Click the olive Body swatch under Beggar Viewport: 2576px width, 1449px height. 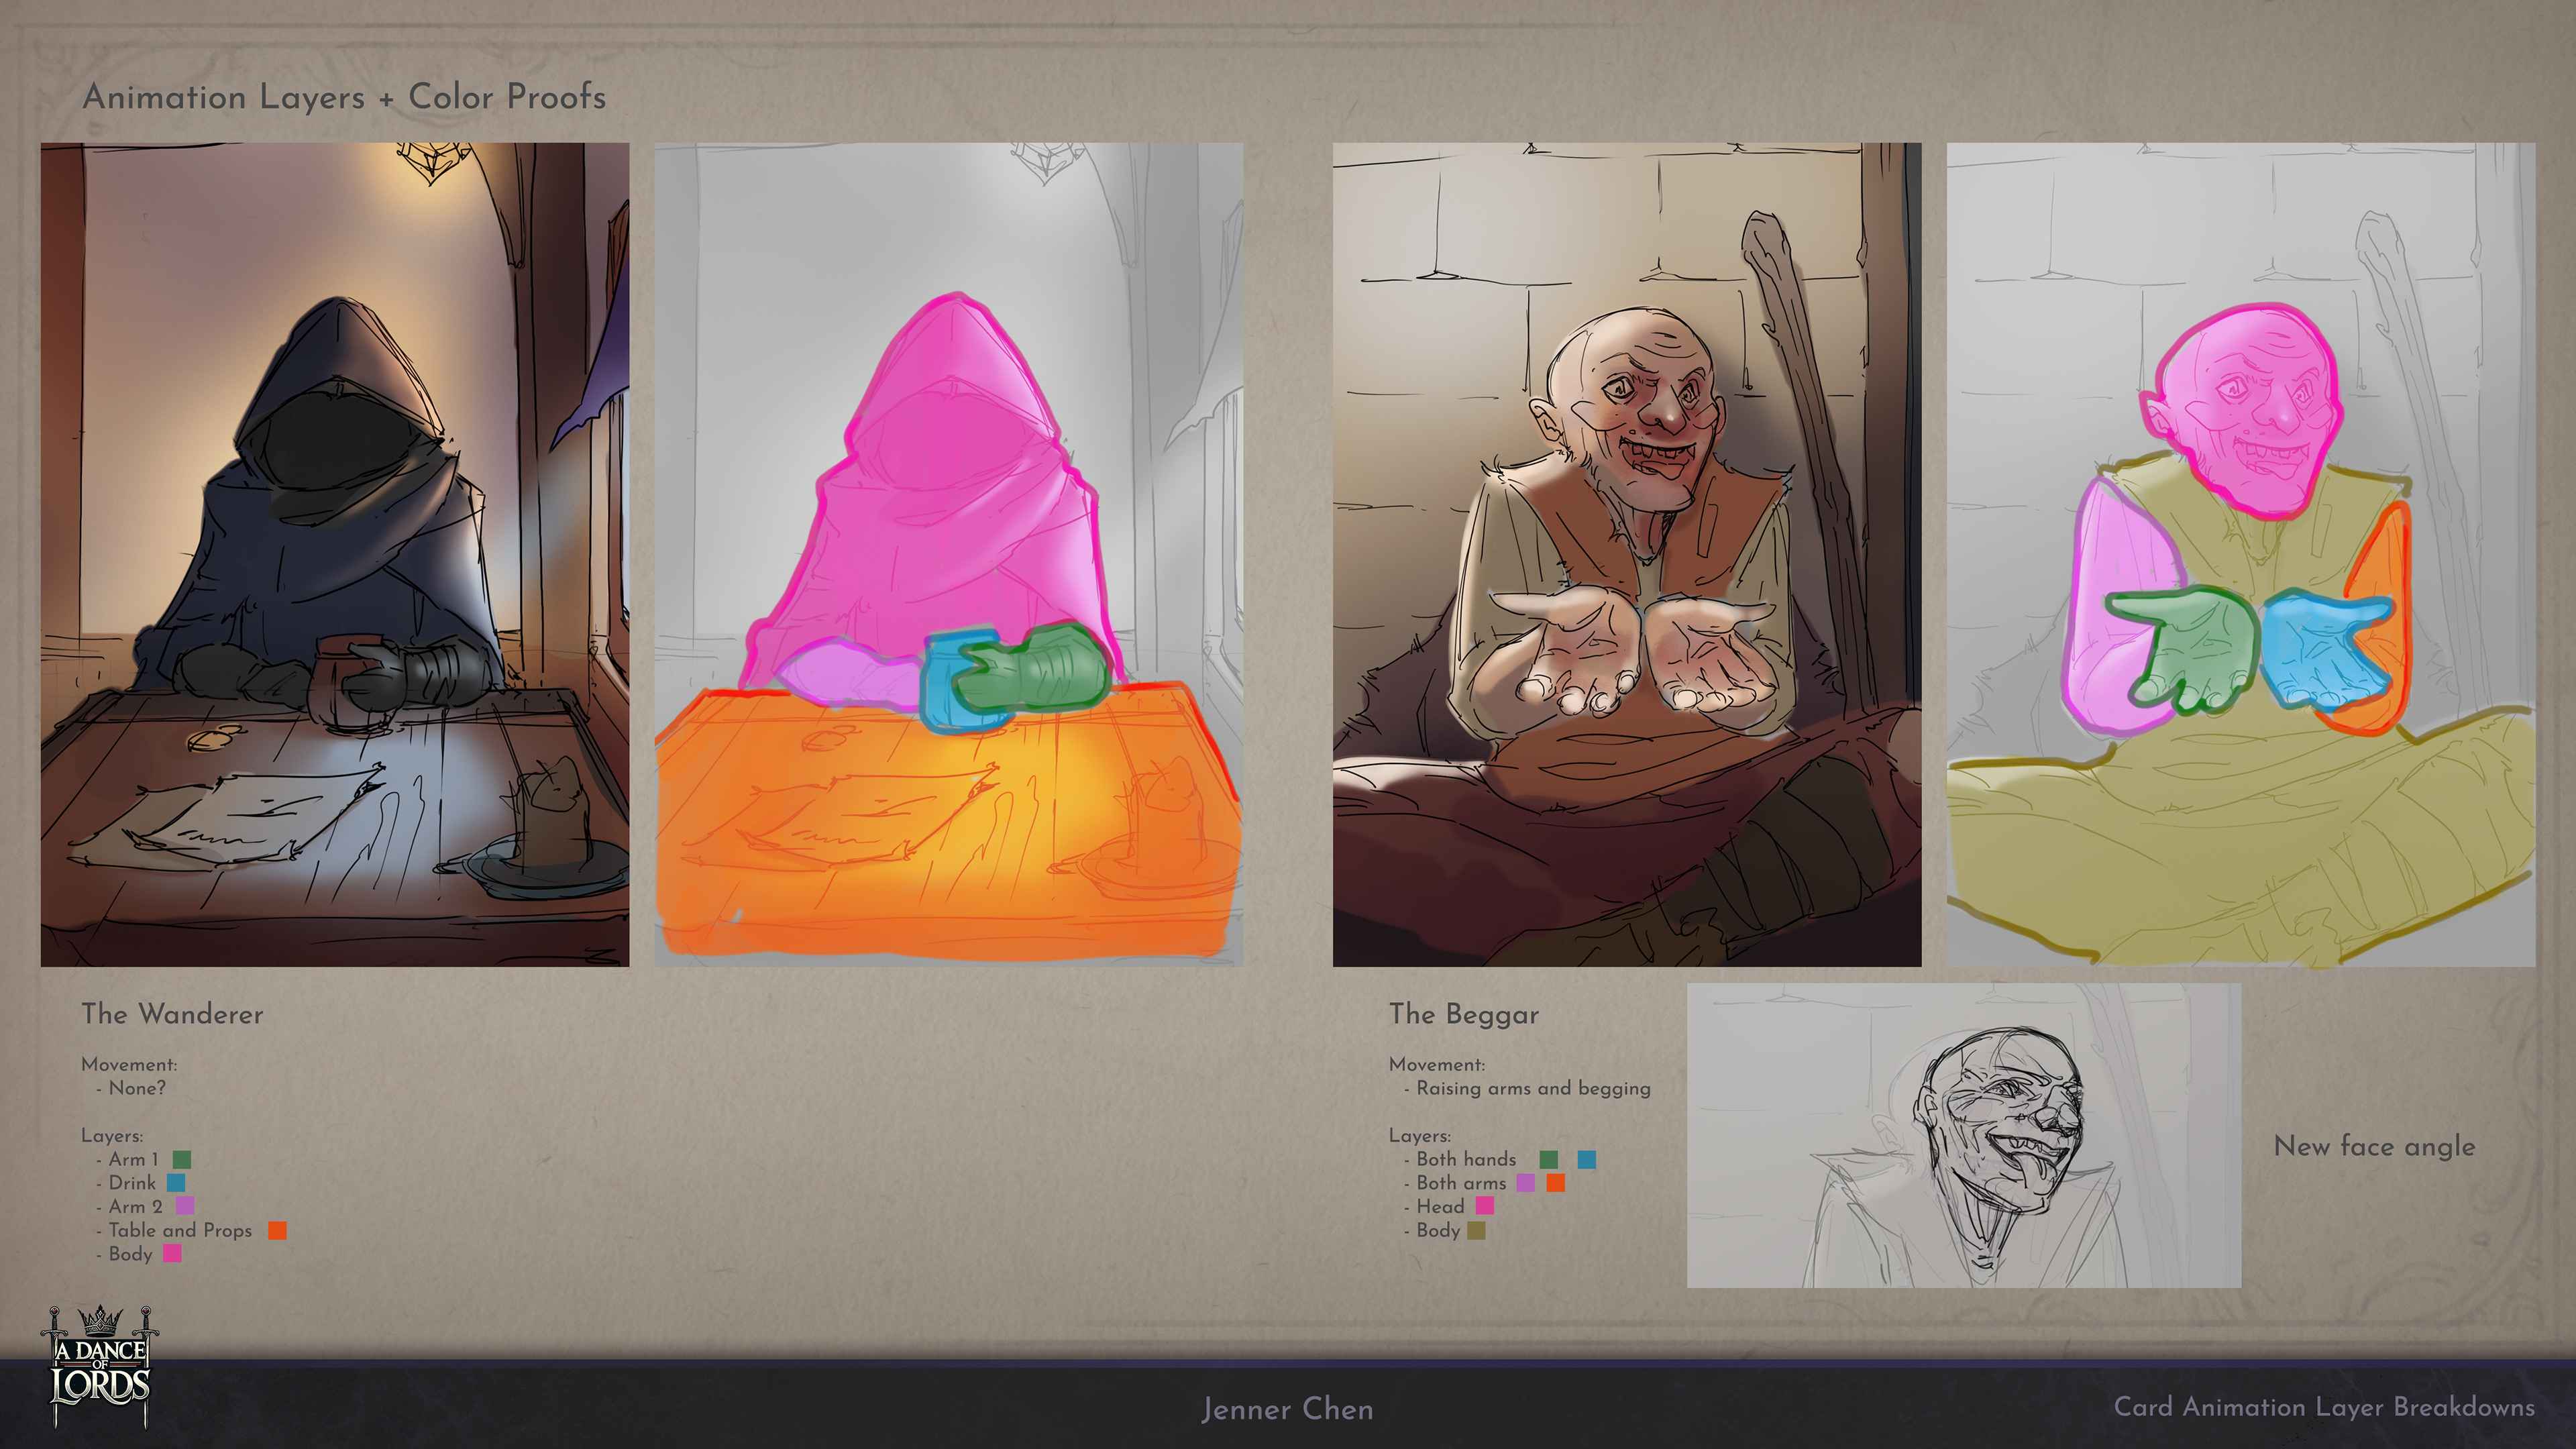(x=1476, y=1231)
